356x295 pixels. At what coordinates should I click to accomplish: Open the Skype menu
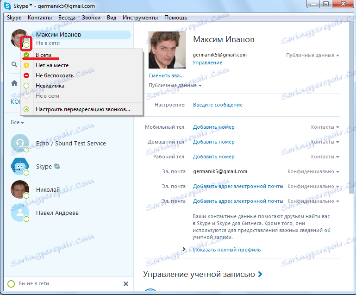point(14,18)
